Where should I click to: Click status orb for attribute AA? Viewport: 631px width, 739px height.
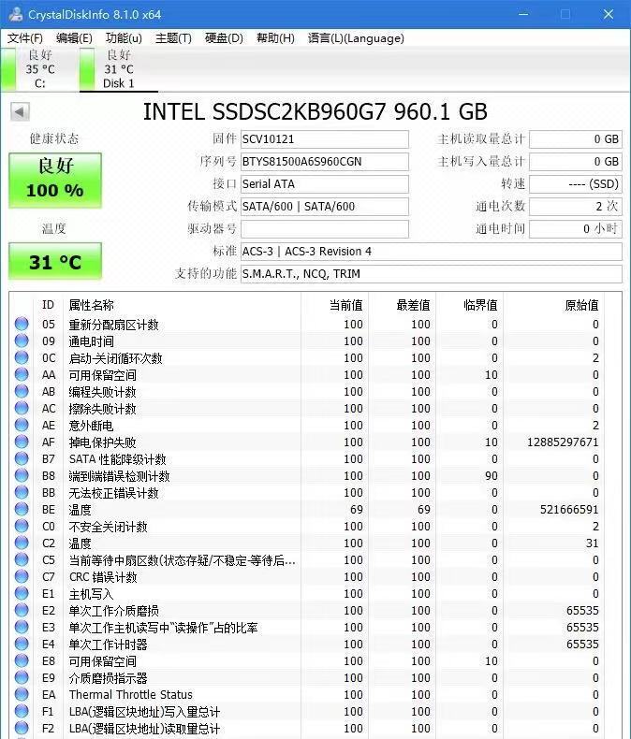coord(22,374)
